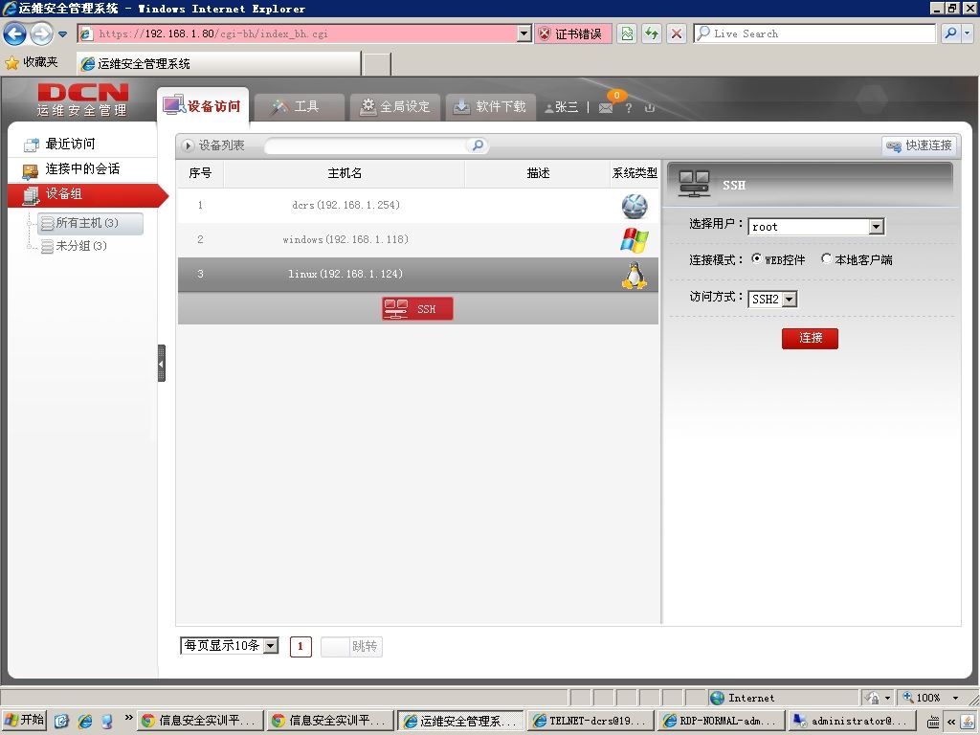Click the user name 张三

click(567, 107)
